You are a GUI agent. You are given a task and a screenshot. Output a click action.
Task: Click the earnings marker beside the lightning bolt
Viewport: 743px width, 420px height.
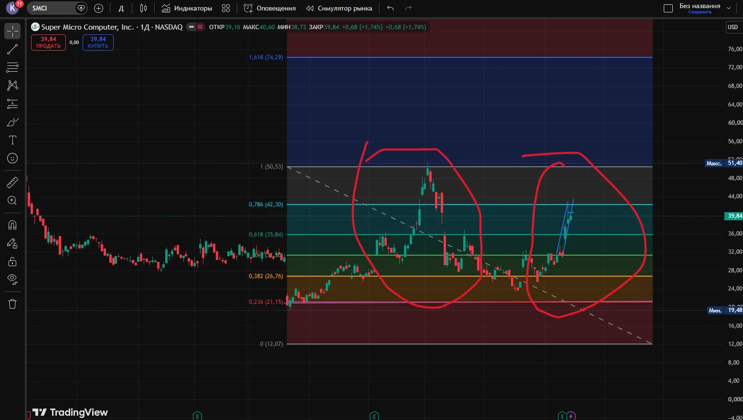pyautogui.click(x=562, y=416)
